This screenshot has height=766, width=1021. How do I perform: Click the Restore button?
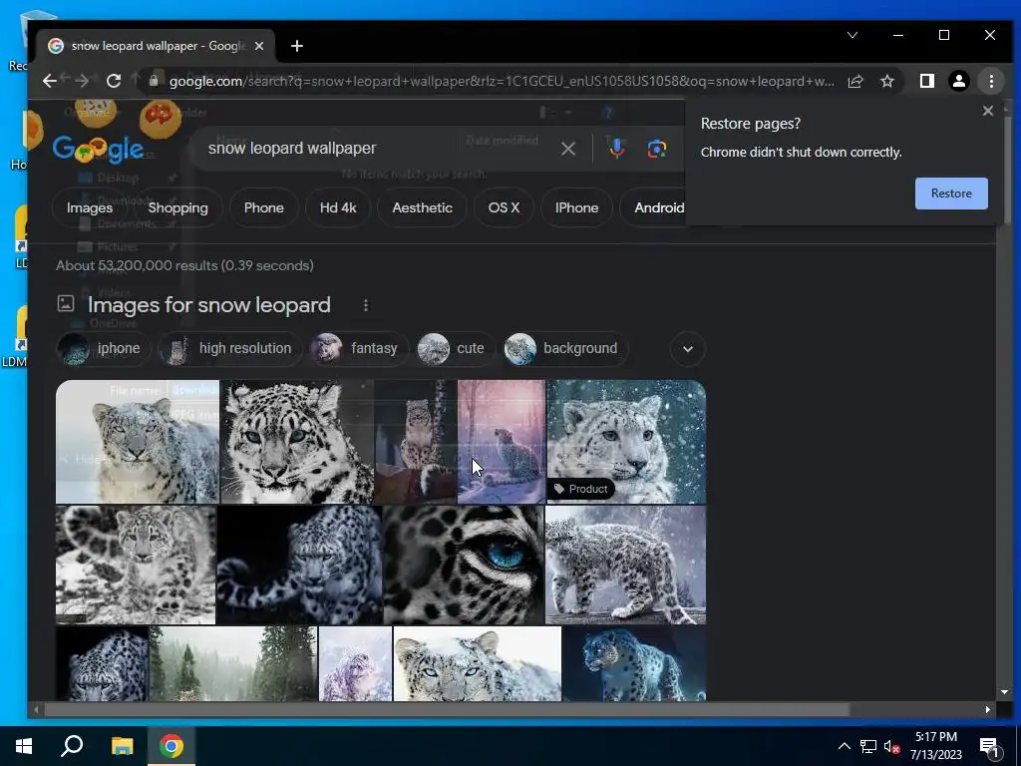951,193
